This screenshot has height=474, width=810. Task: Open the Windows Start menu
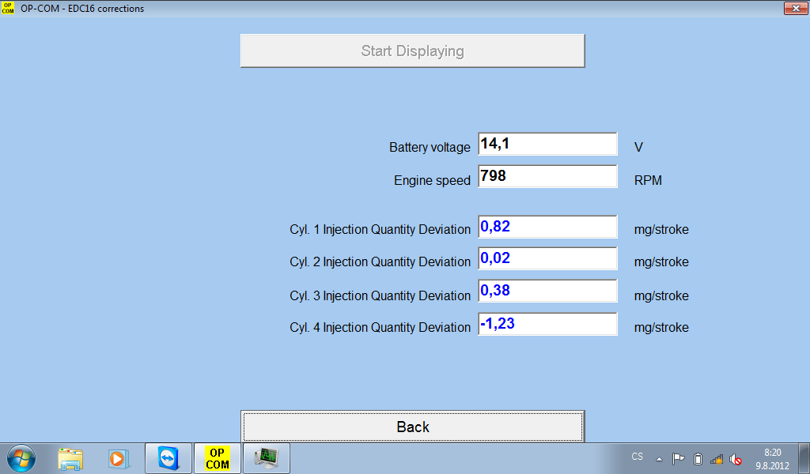click(21, 457)
